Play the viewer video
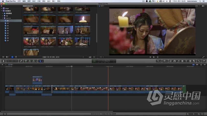 tap(154, 57)
